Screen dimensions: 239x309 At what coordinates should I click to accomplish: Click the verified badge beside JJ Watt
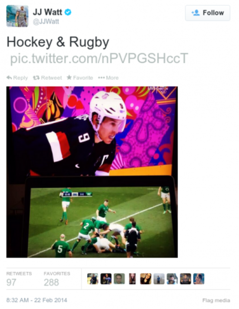[68, 12]
